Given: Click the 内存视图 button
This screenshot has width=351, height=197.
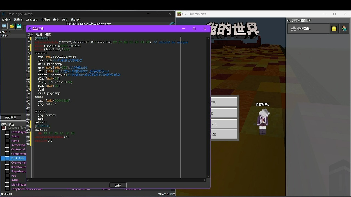Looking at the screenshot, I should click(11, 117).
